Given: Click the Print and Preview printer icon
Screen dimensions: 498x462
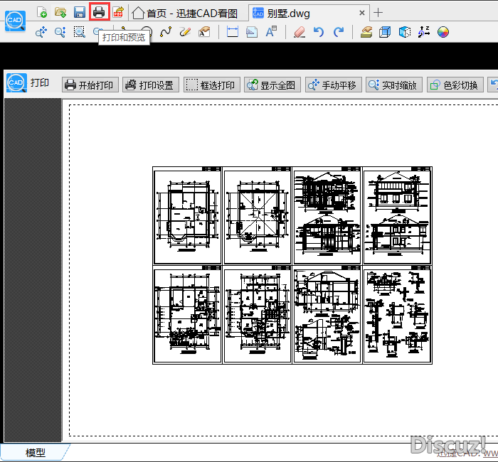Looking at the screenshot, I should (99, 12).
